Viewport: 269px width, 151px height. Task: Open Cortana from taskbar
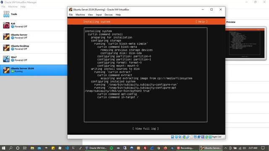[18, 148]
